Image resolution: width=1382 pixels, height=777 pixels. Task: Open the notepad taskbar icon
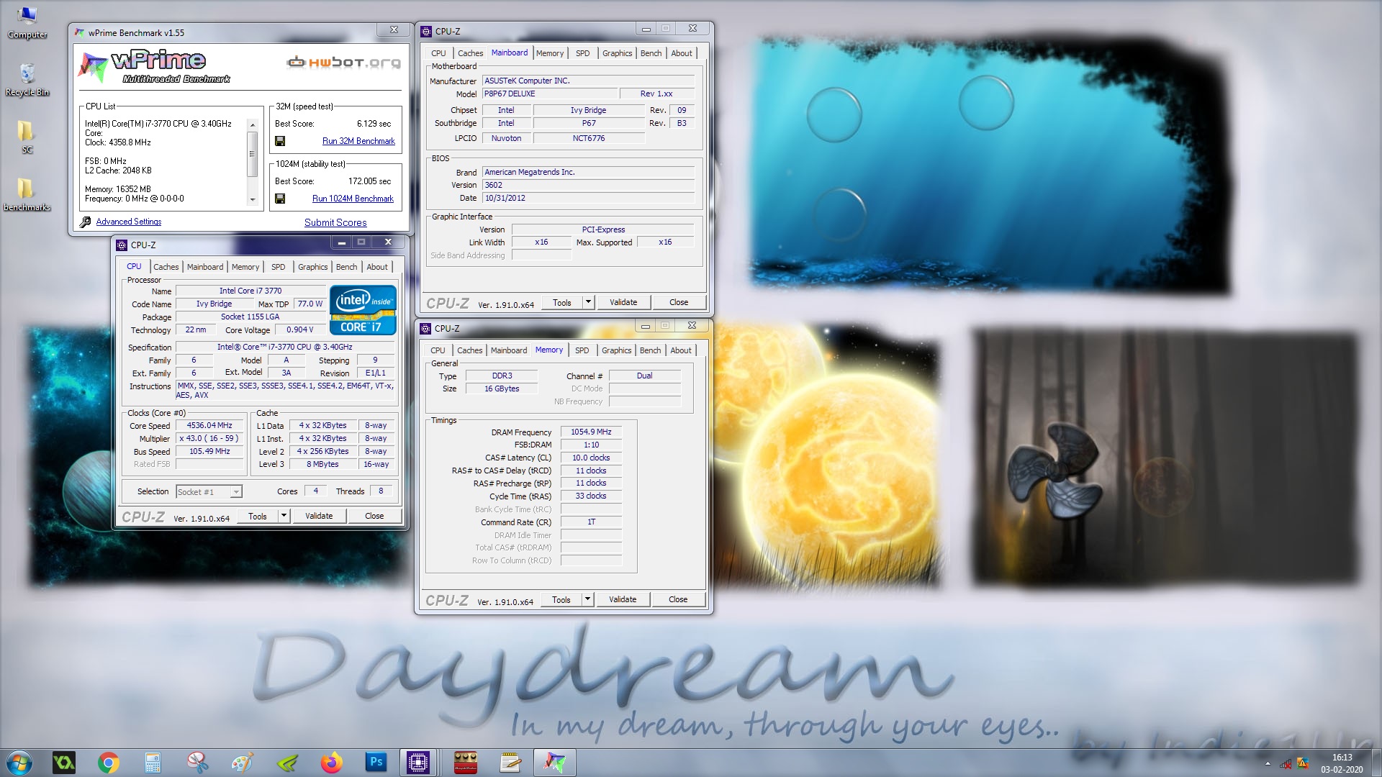(510, 763)
